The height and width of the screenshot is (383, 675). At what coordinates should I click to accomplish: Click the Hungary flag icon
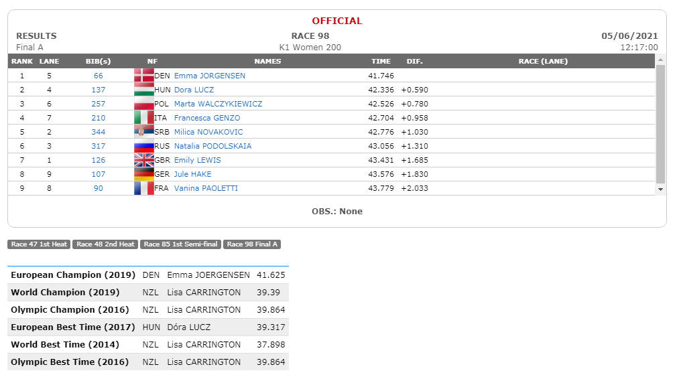click(144, 90)
